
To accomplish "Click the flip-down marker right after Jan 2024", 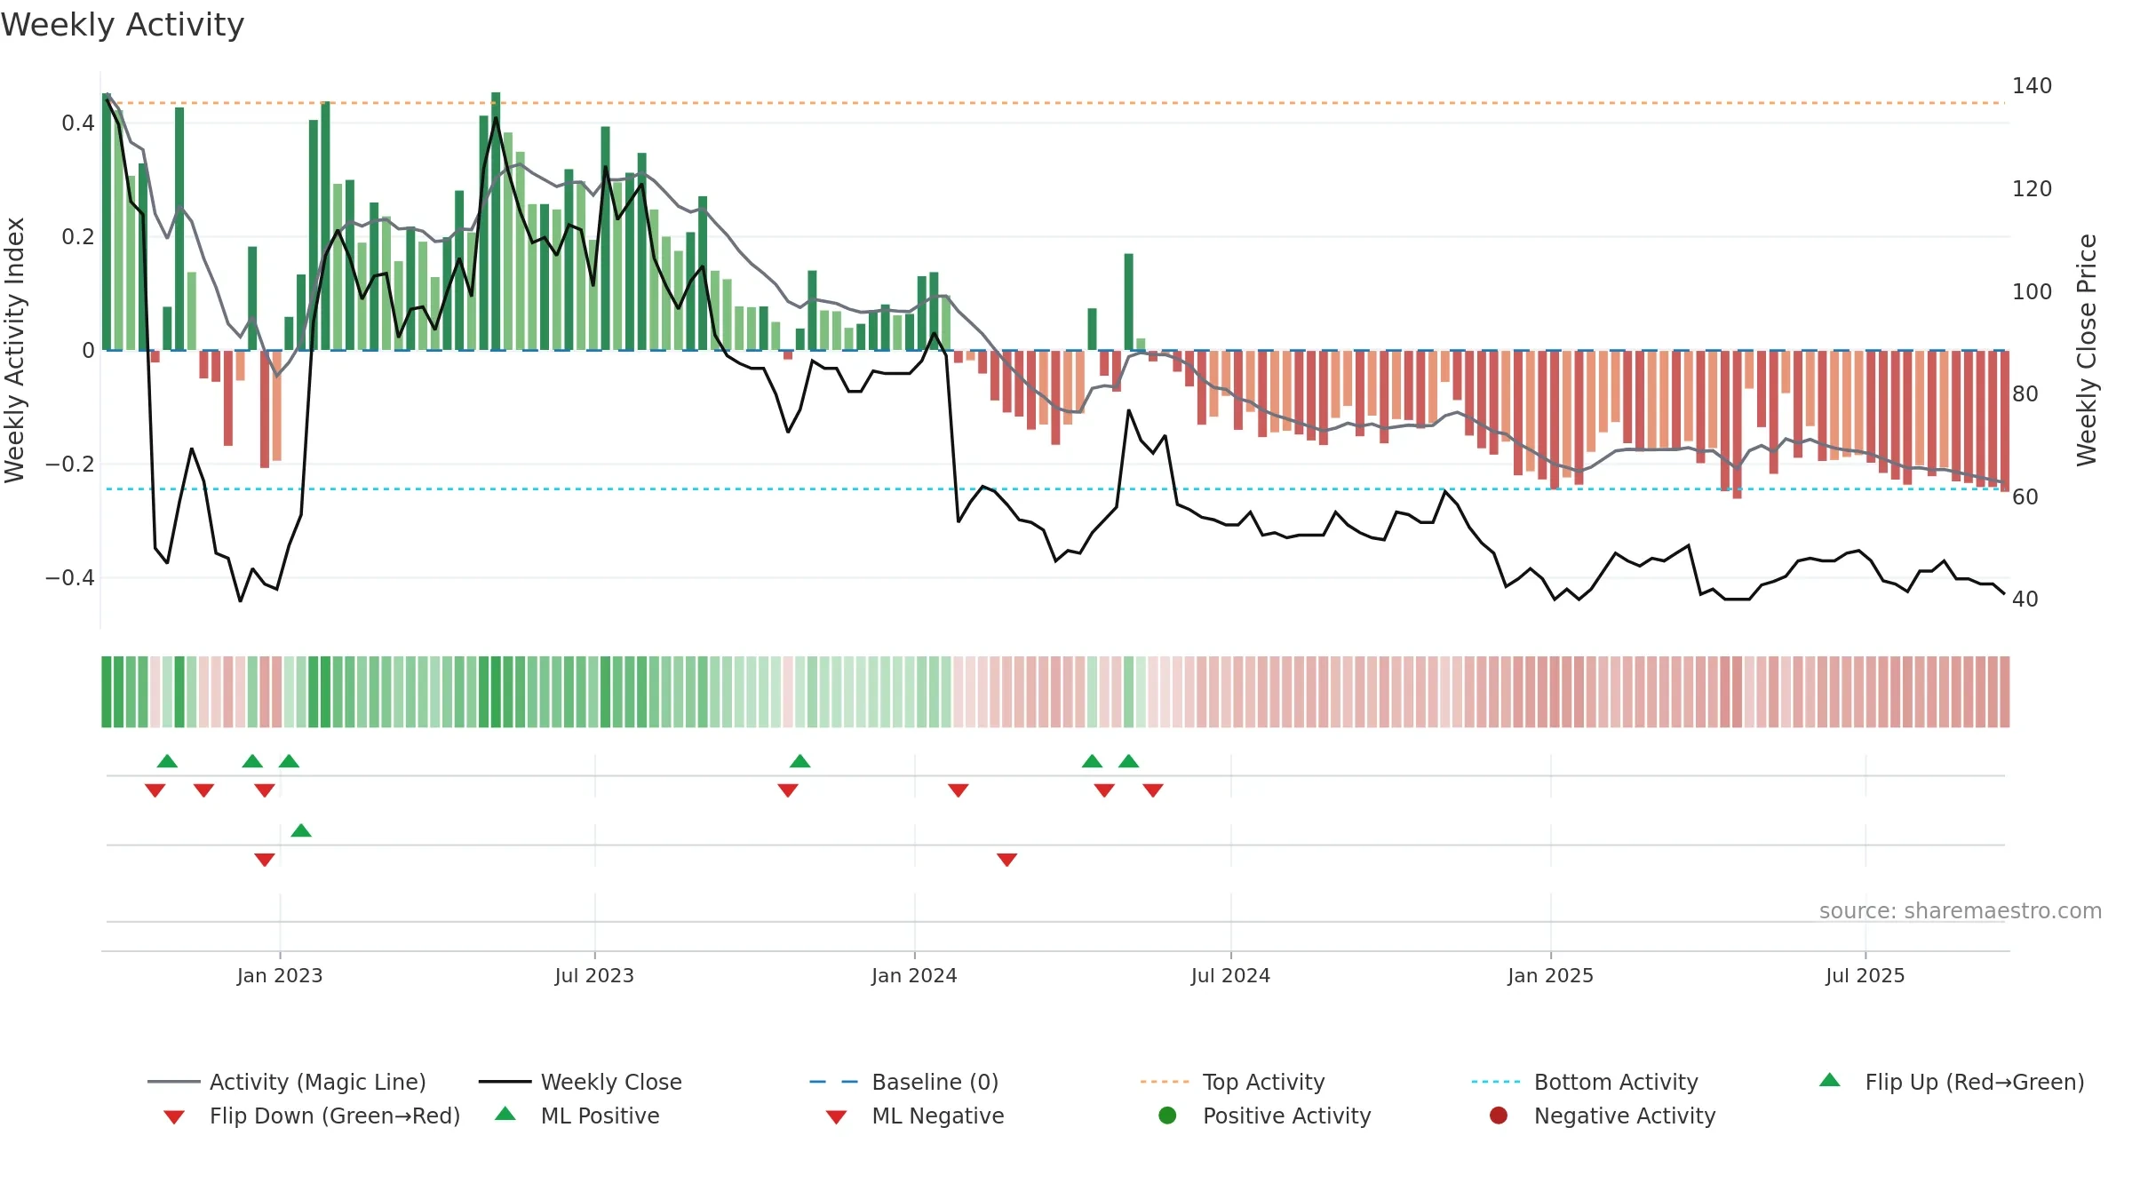I will coord(958,790).
